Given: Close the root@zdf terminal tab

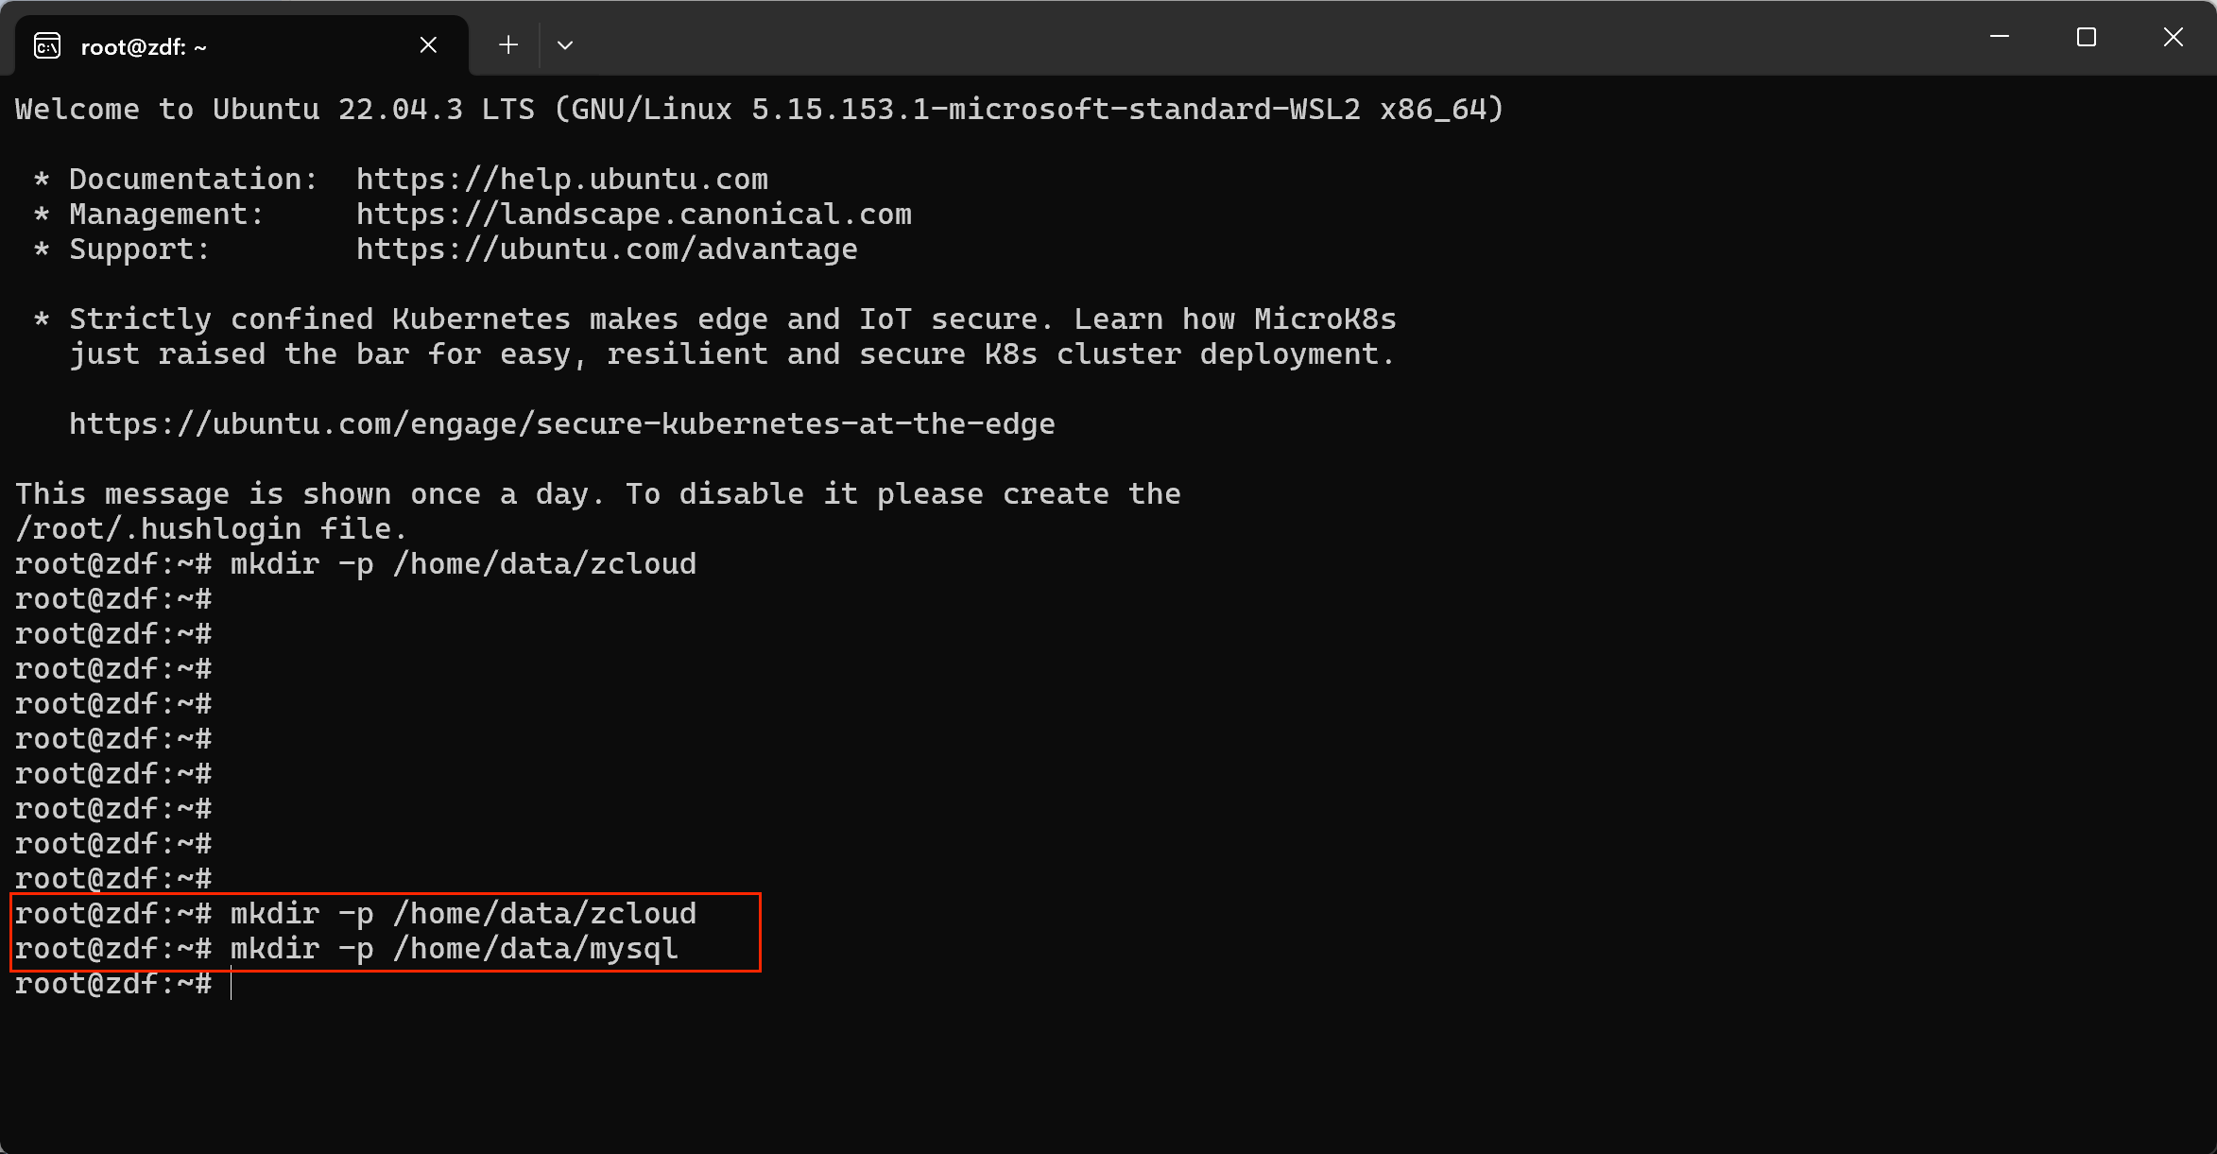Looking at the screenshot, I should coord(428,45).
